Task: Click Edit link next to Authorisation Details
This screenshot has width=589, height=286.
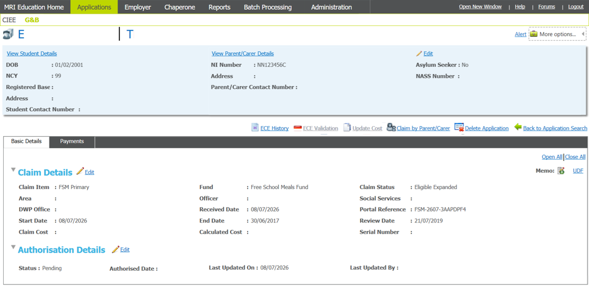Action: (125, 249)
